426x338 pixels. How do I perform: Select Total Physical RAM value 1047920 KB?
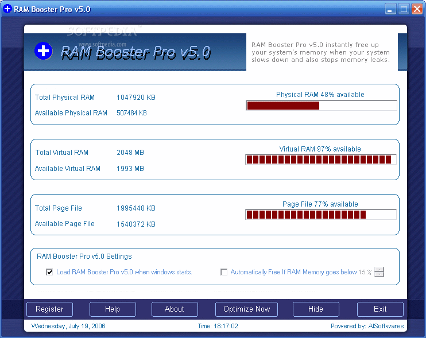click(x=136, y=98)
